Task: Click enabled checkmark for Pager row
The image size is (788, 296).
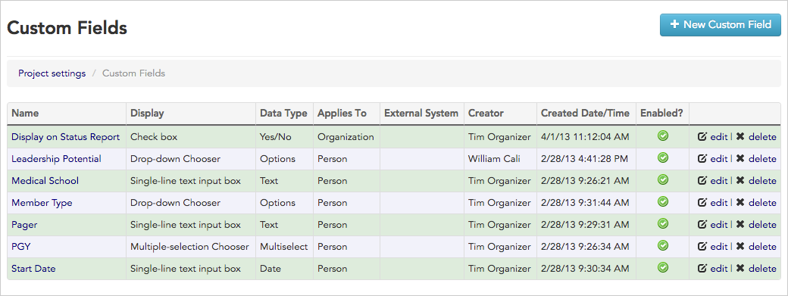Action: (663, 224)
